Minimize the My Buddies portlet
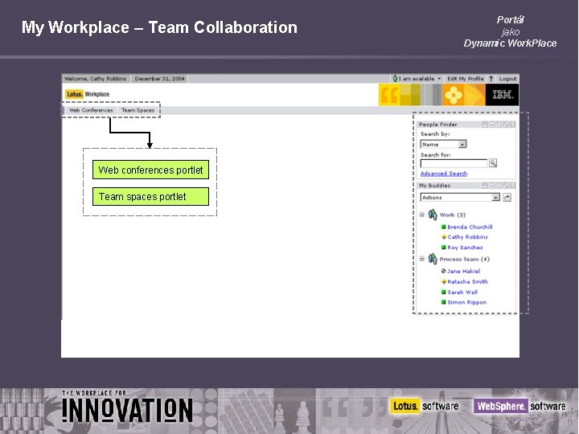The height and width of the screenshot is (434, 579). point(485,186)
